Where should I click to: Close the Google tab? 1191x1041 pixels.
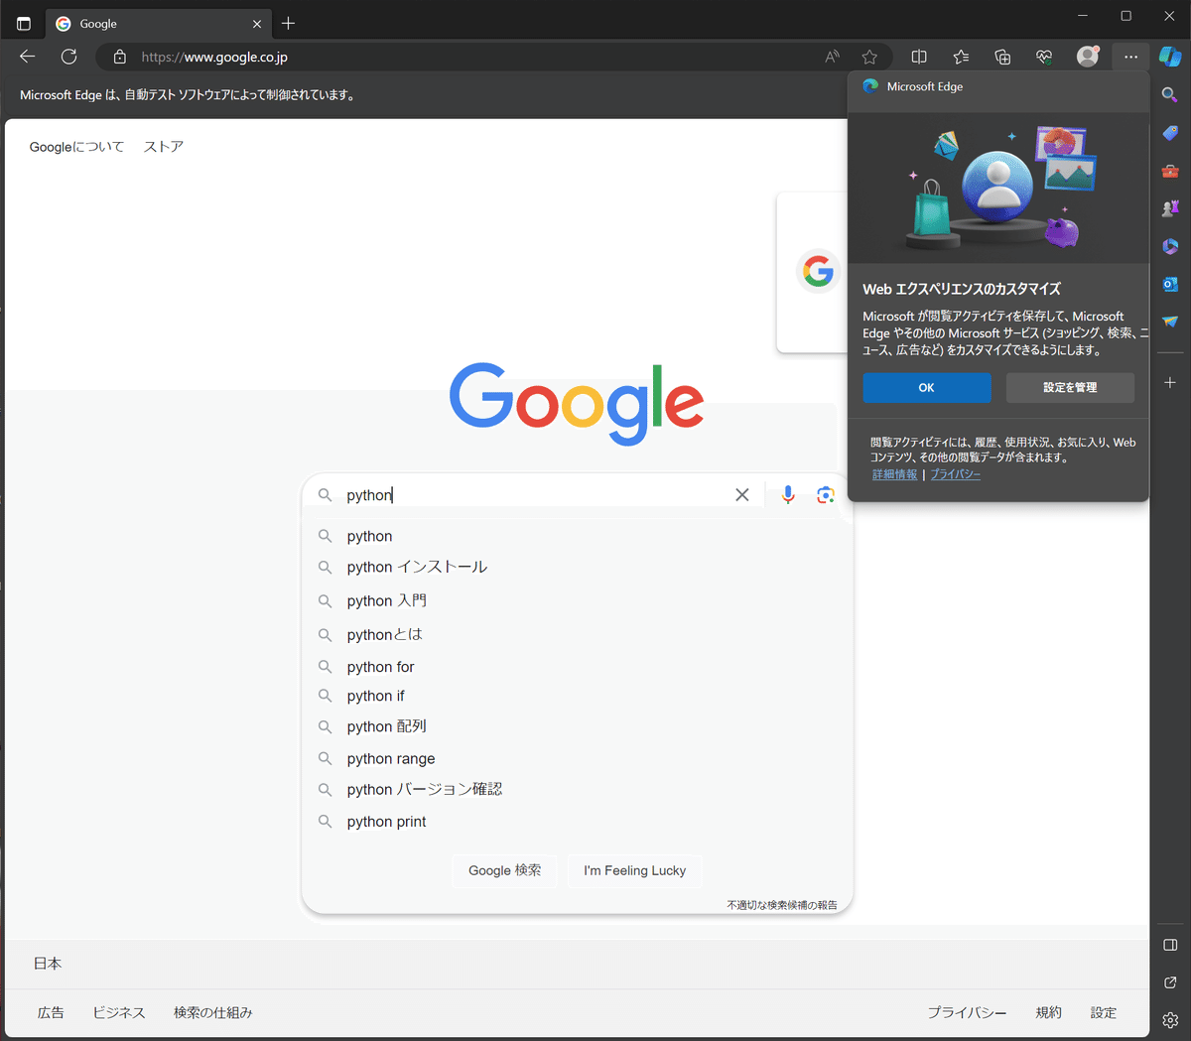[x=257, y=24]
